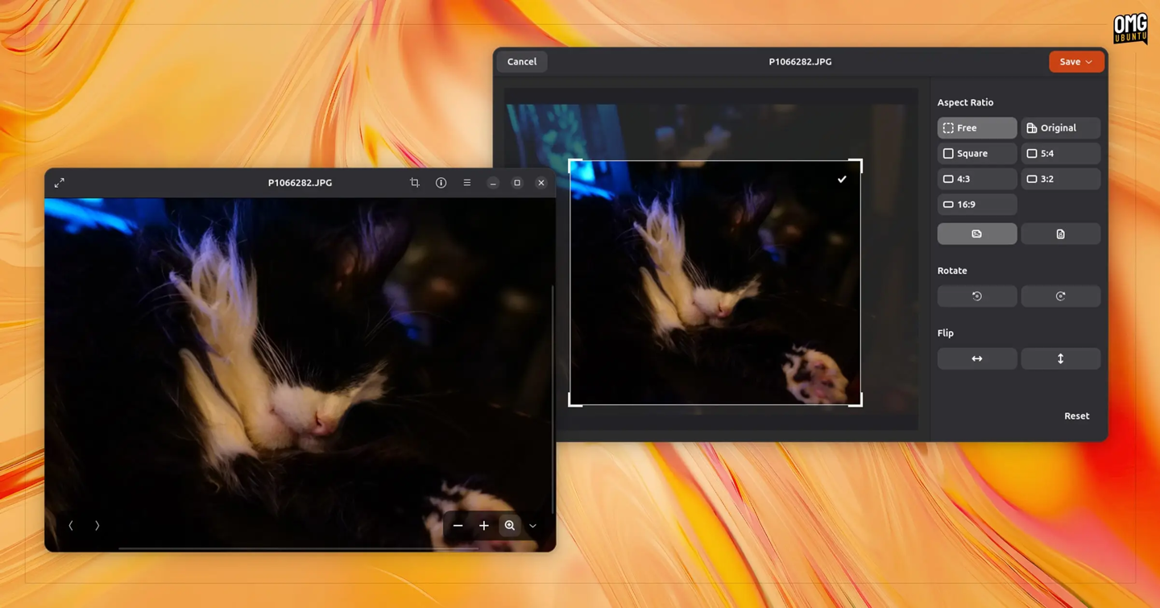Screen dimensions: 1160x608
Task: Select the Original aspect ratio
Action: tap(1061, 128)
